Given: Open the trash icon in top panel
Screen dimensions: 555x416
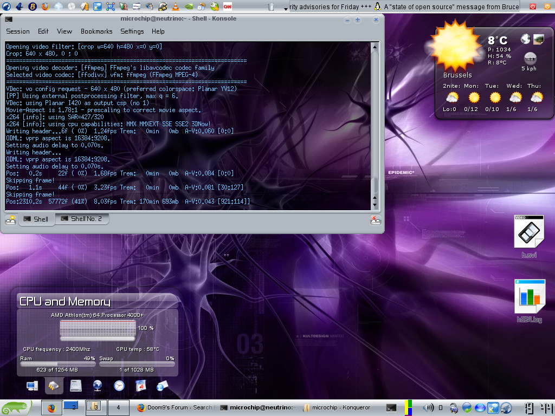Looking at the screenshot, I should click(x=271, y=6).
